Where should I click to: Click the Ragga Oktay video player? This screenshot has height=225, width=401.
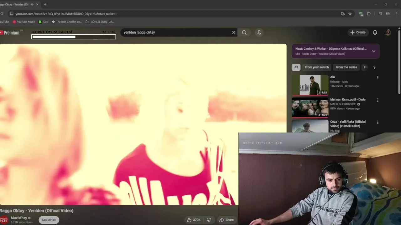[143, 124]
